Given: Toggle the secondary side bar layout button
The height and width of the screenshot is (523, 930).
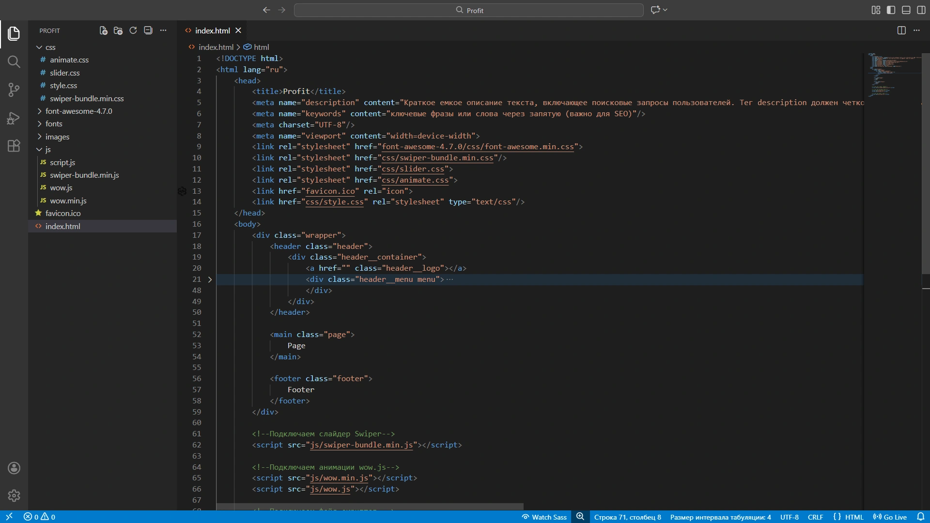Looking at the screenshot, I should (x=921, y=10).
